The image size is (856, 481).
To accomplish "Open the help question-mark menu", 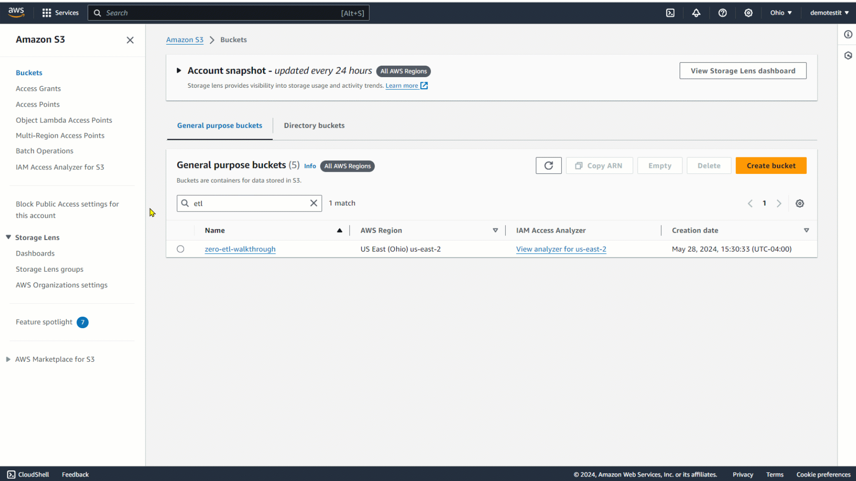I will 722,13.
